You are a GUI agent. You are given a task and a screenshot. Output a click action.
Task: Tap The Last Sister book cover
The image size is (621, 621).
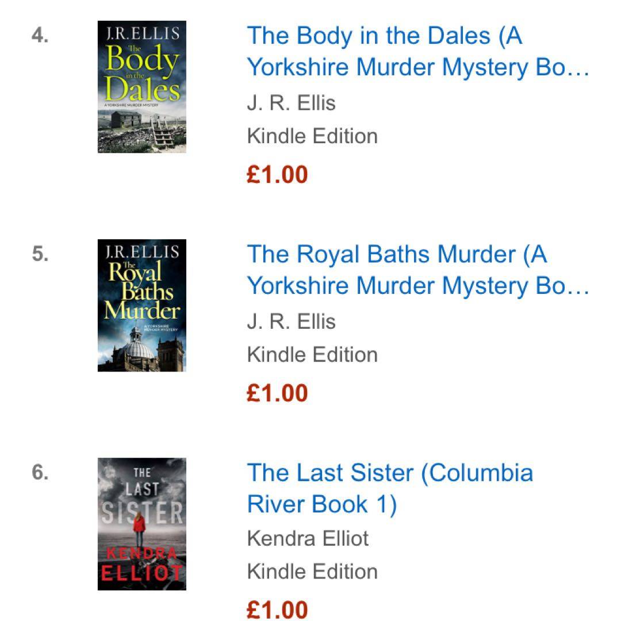point(141,524)
